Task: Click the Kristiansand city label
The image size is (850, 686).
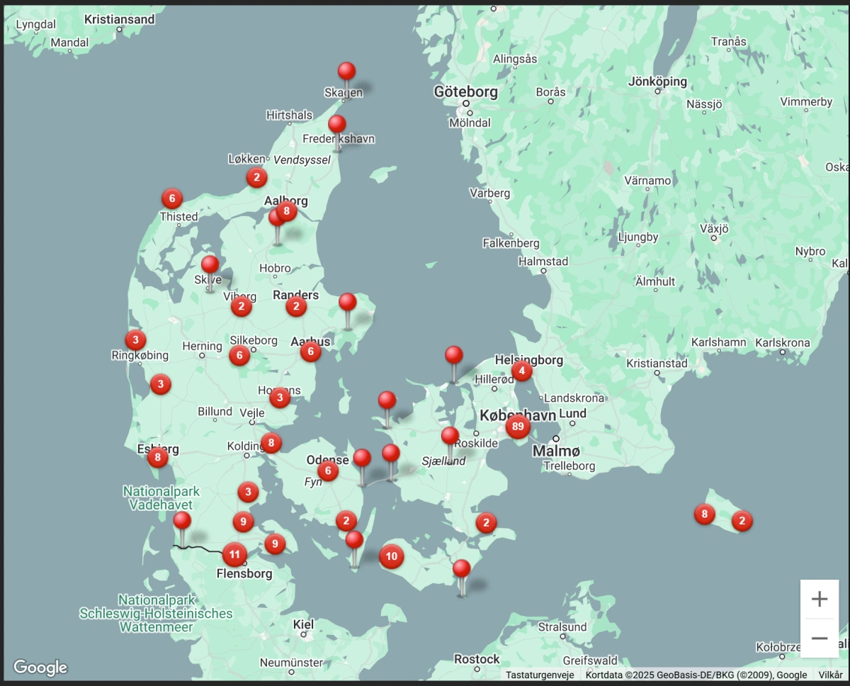Action: pos(119,19)
